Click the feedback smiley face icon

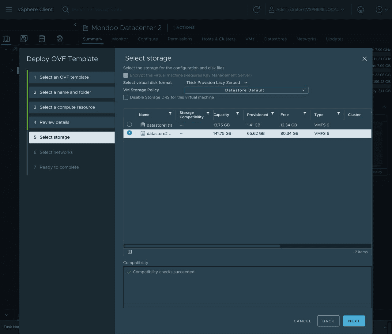coord(361,9)
